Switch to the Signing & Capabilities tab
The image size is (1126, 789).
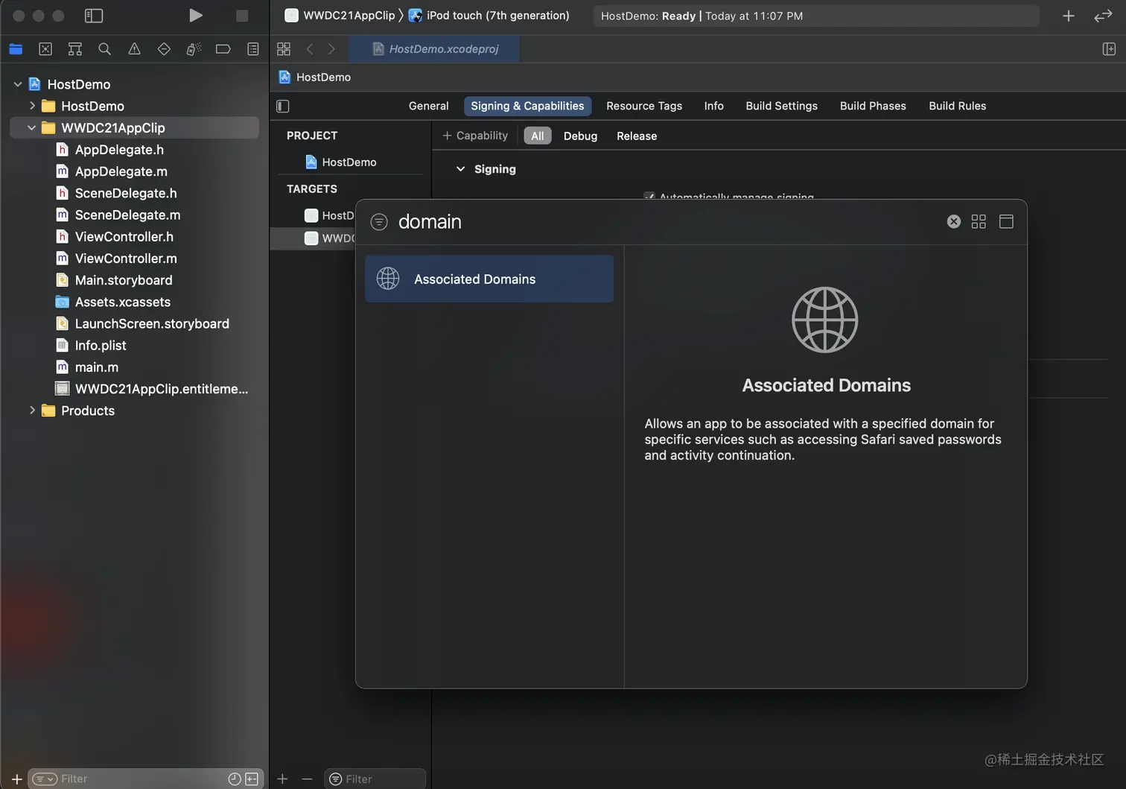pyautogui.click(x=527, y=106)
